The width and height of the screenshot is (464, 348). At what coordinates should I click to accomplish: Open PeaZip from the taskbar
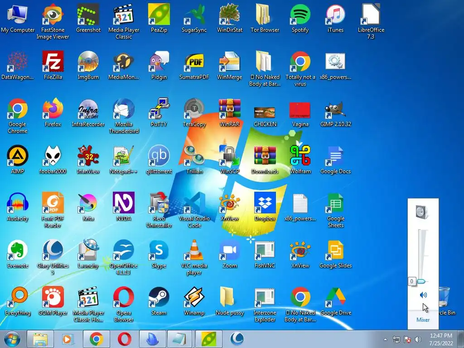[x=209, y=339]
